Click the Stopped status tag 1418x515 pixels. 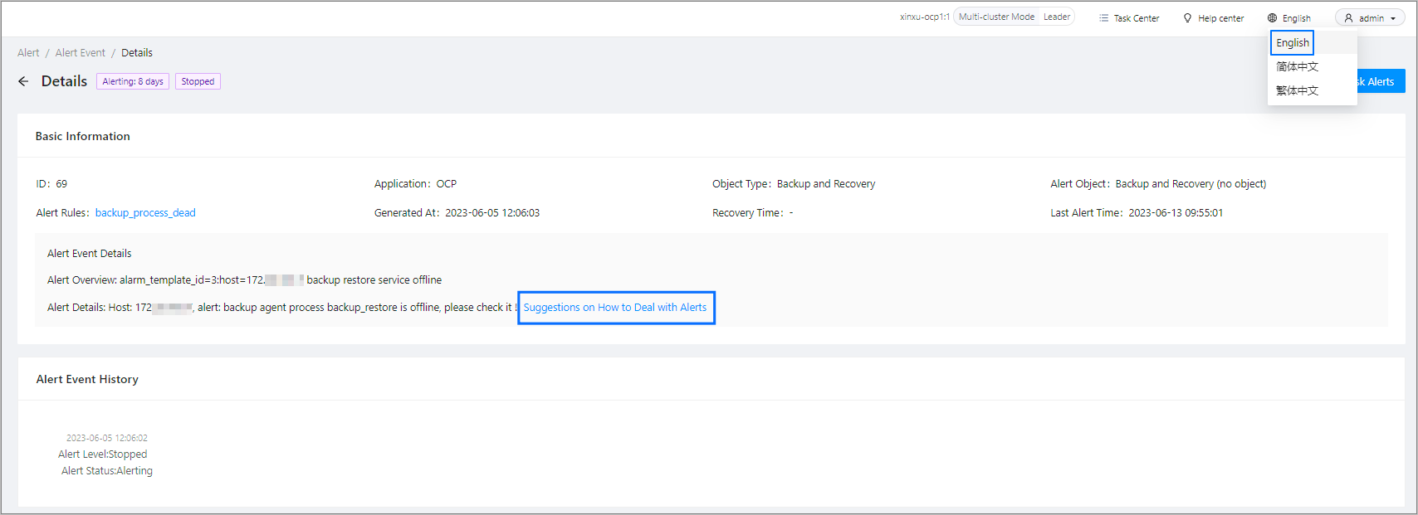[198, 81]
